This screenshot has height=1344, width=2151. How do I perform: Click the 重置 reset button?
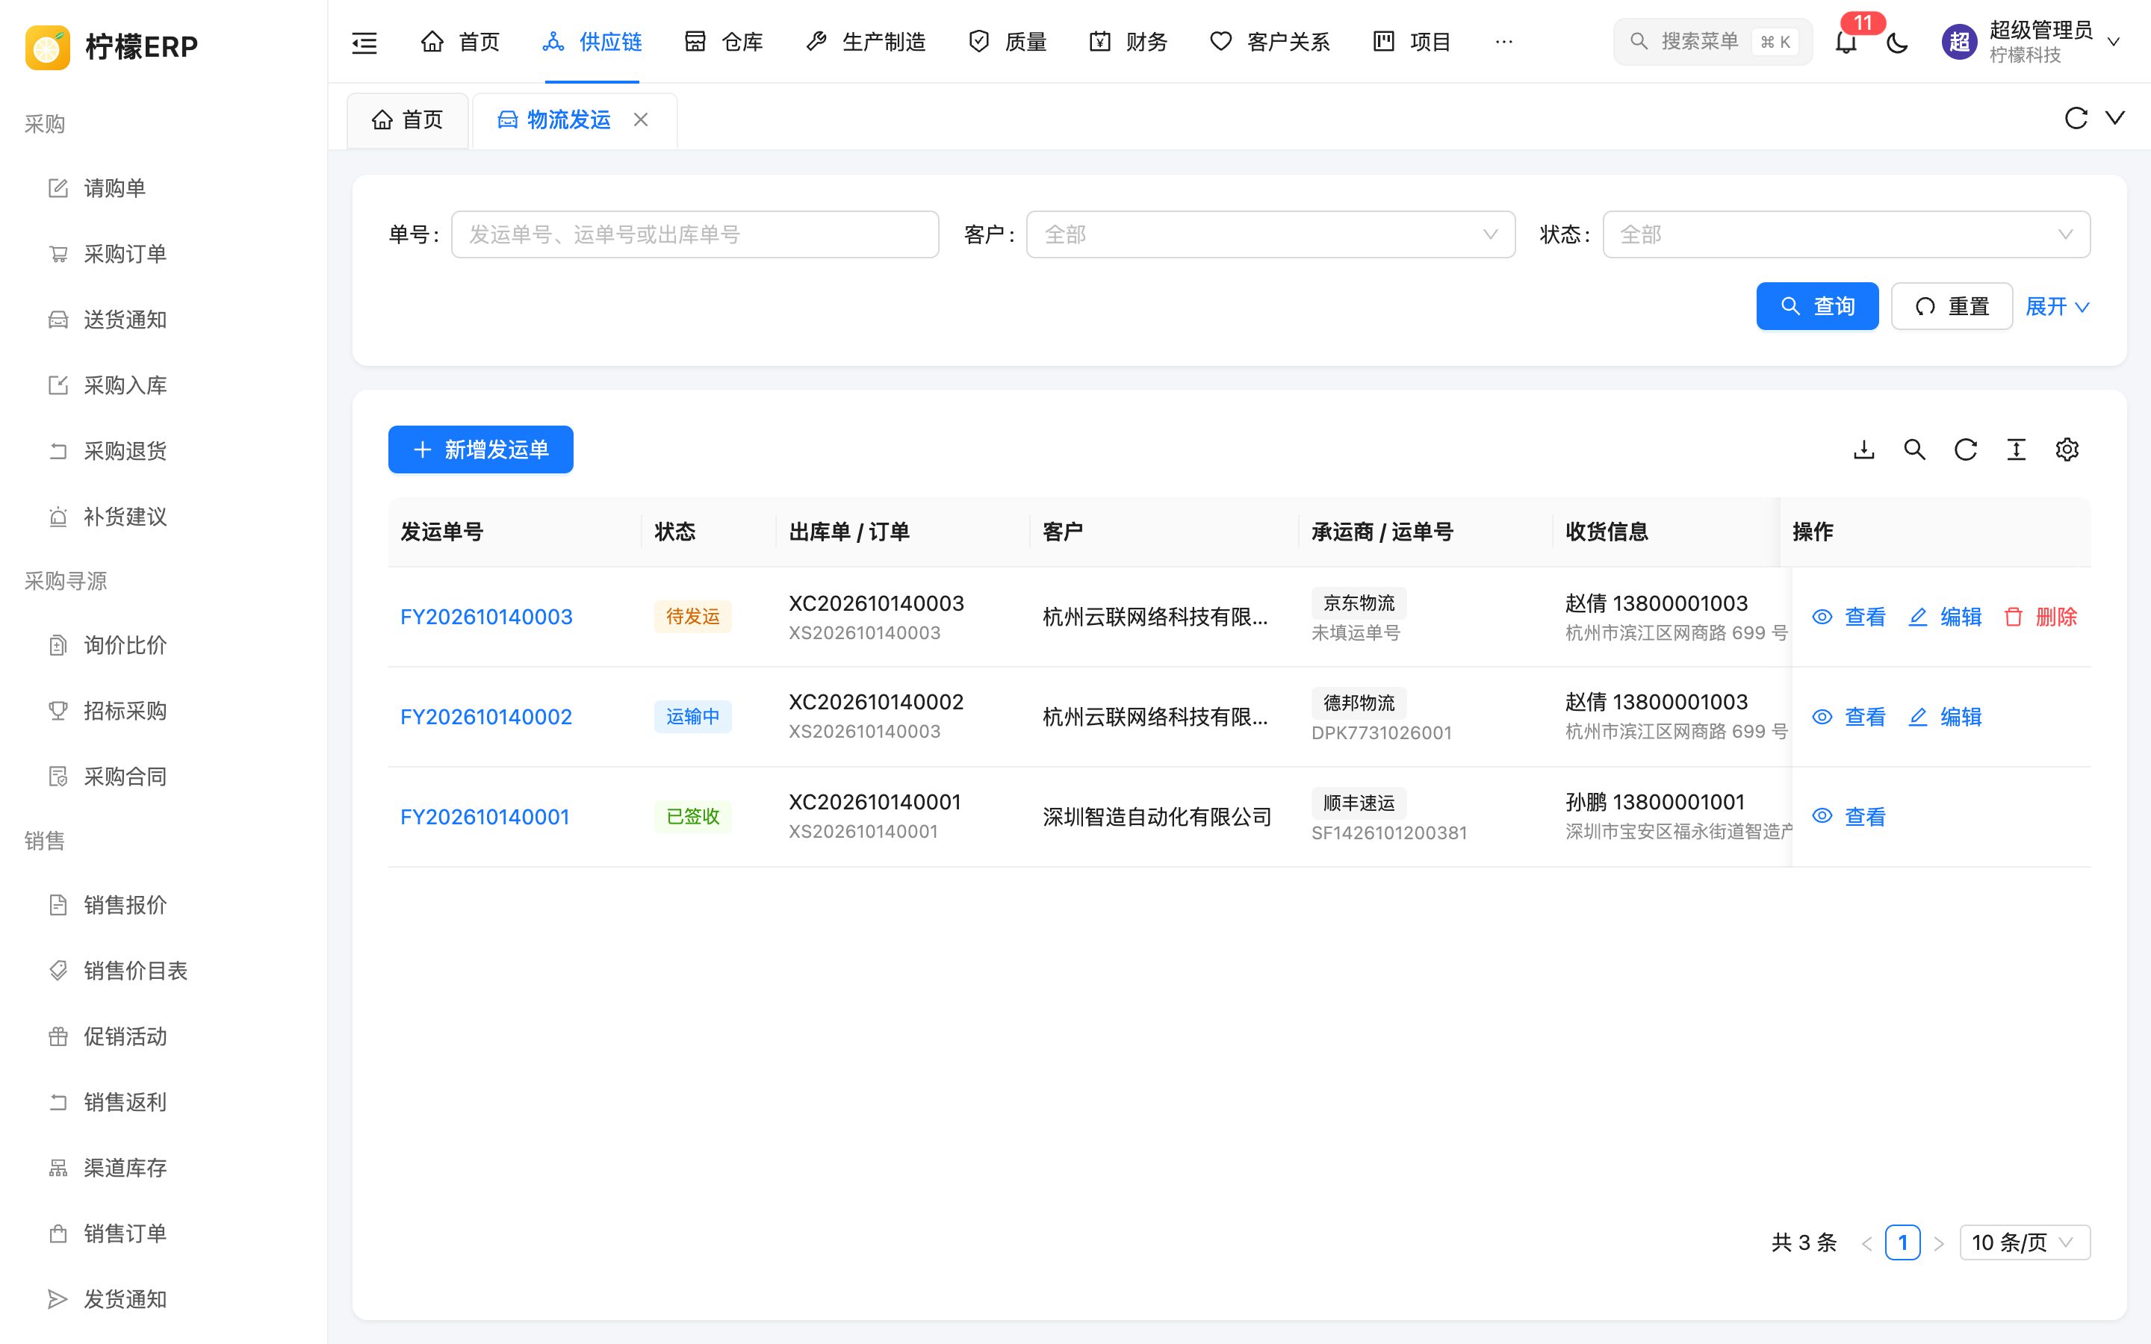[x=1951, y=307]
